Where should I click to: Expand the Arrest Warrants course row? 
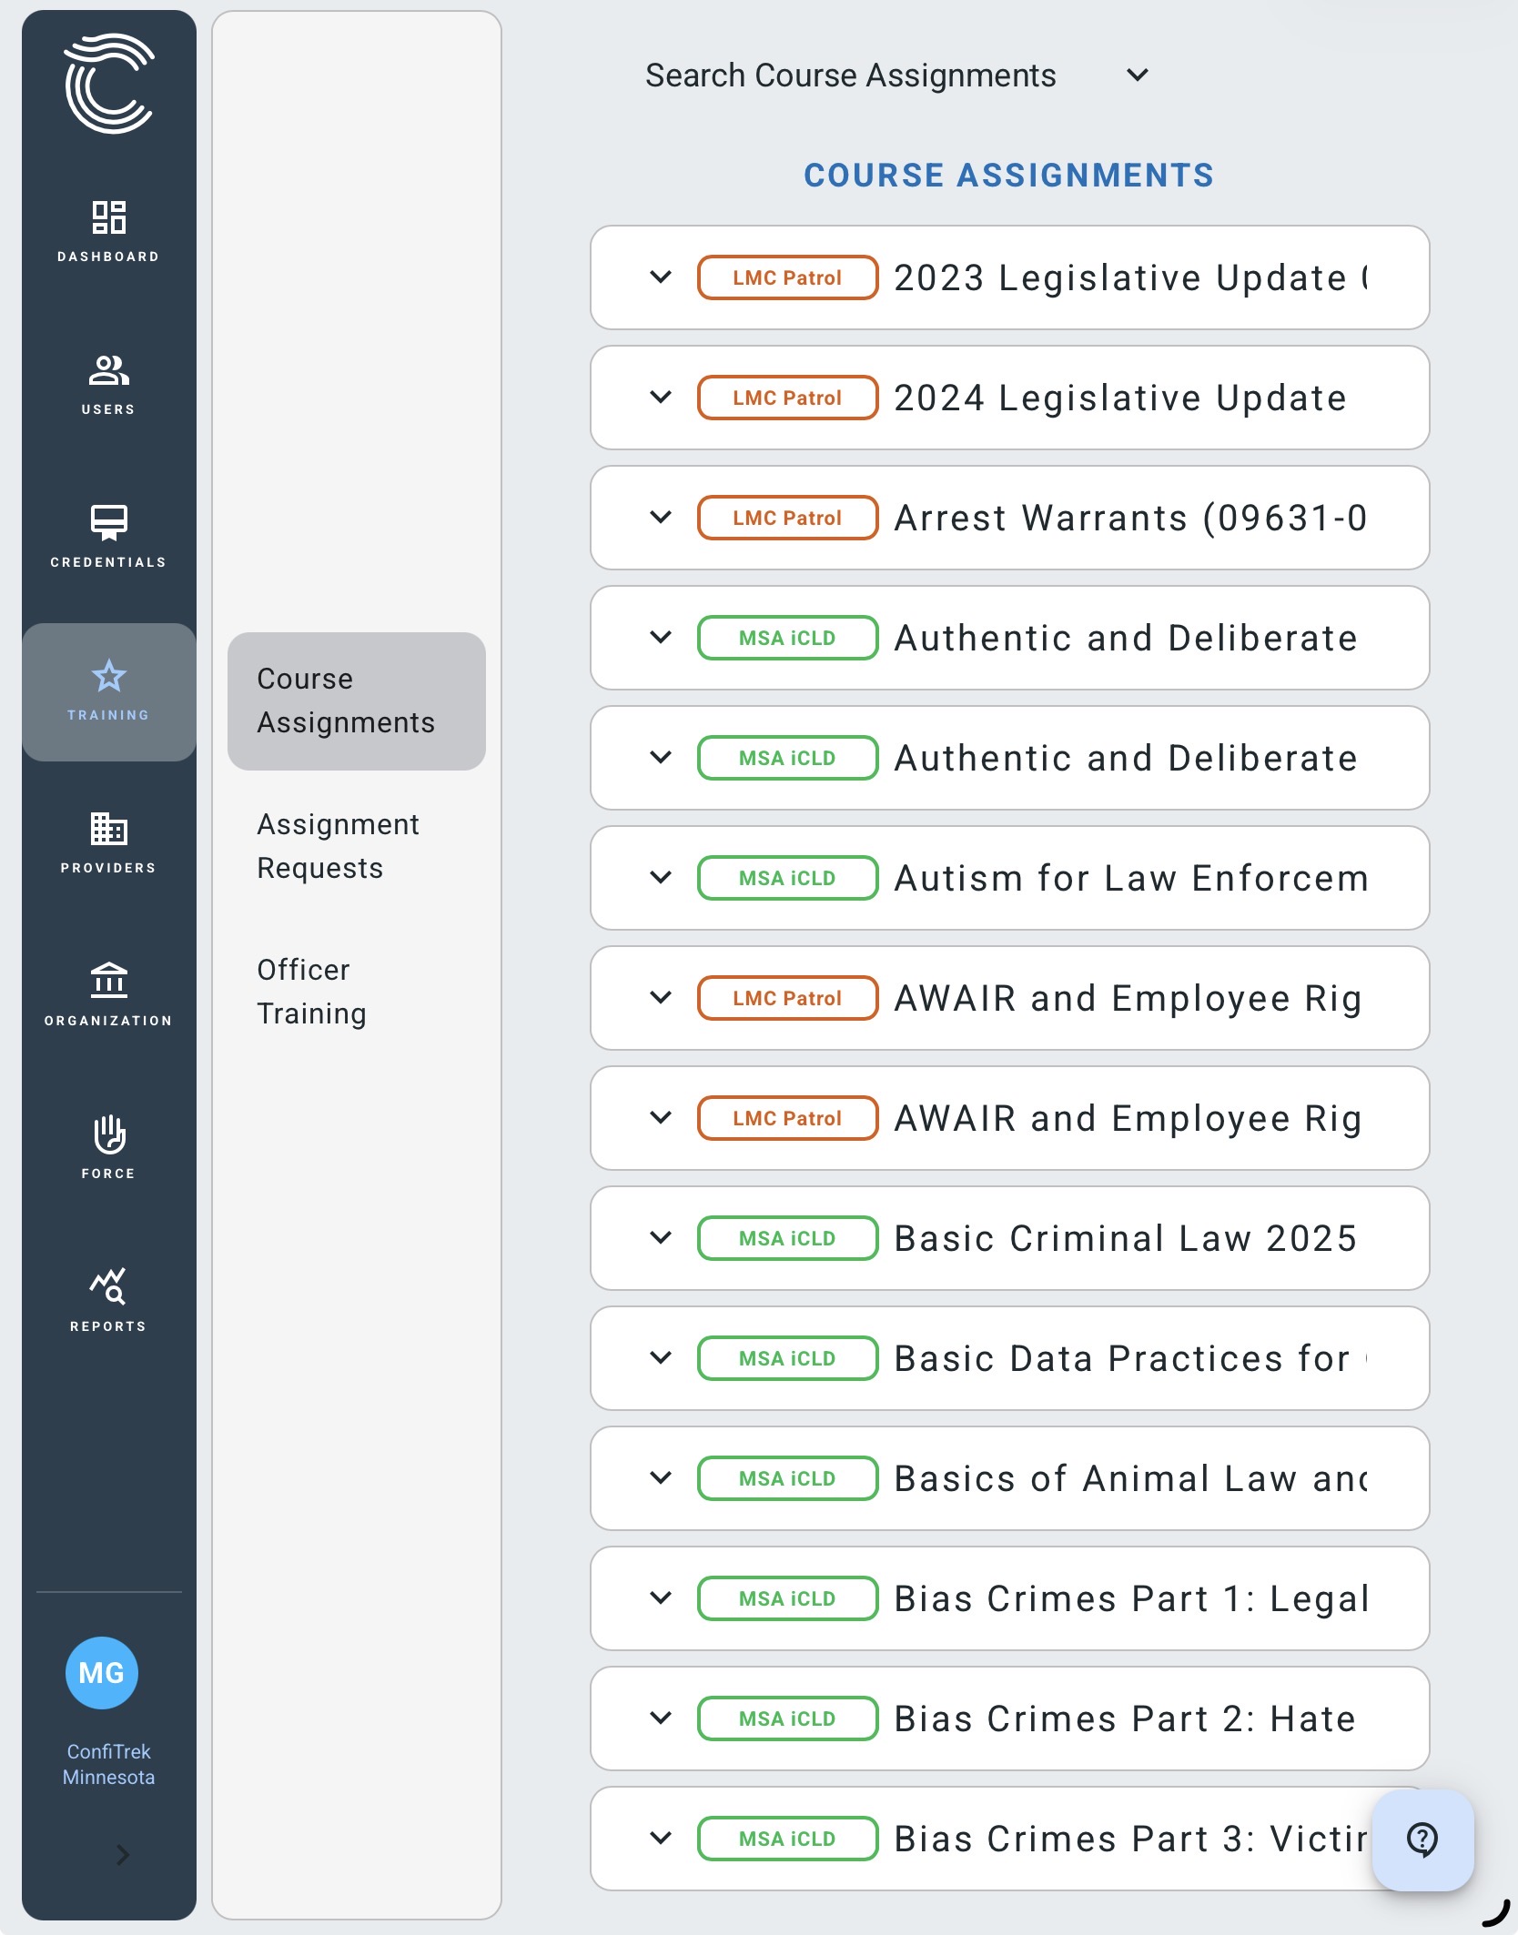[661, 517]
